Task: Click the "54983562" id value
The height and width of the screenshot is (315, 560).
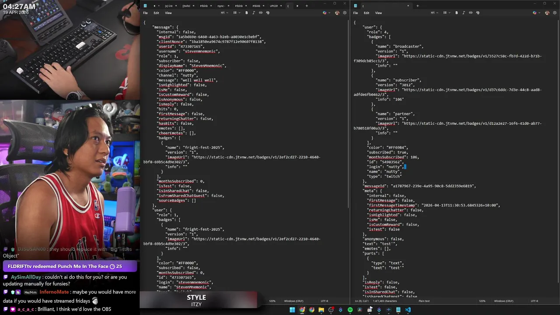Action: point(390,162)
